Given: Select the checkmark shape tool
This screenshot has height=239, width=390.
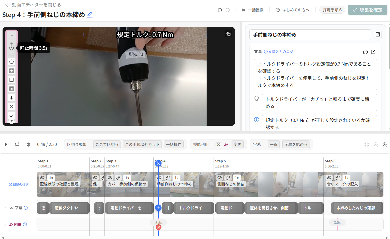Looking at the screenshot, I should click(x=12, y=116).
